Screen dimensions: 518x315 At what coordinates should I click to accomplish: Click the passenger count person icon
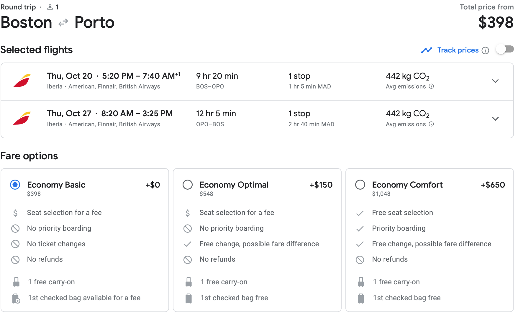pos(50,7)
